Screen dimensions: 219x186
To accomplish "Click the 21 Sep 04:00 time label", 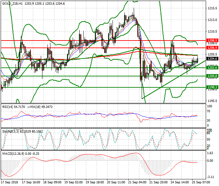I will tap(137, 182).
